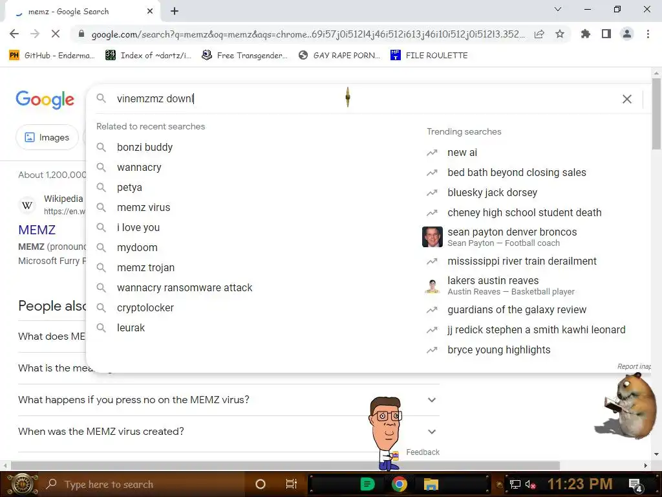662x497 pixels.
Task: Select the 'memz virus' suggestion
Action: [144, 208]
